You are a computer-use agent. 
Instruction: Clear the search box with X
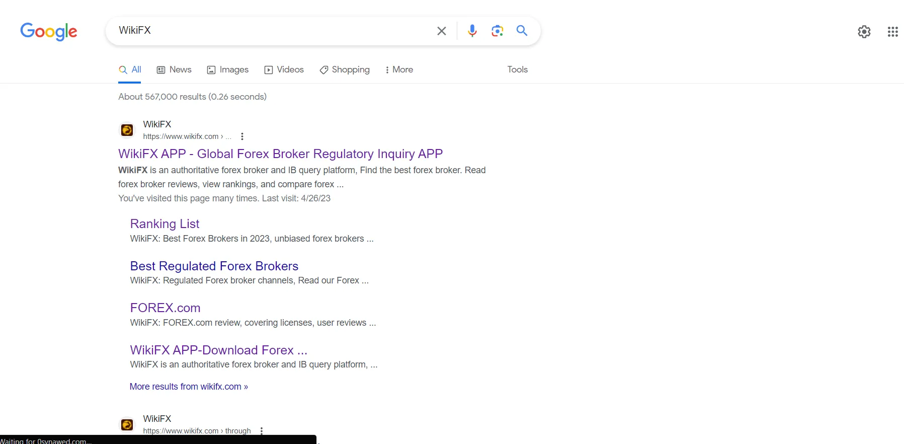[442, 31]
